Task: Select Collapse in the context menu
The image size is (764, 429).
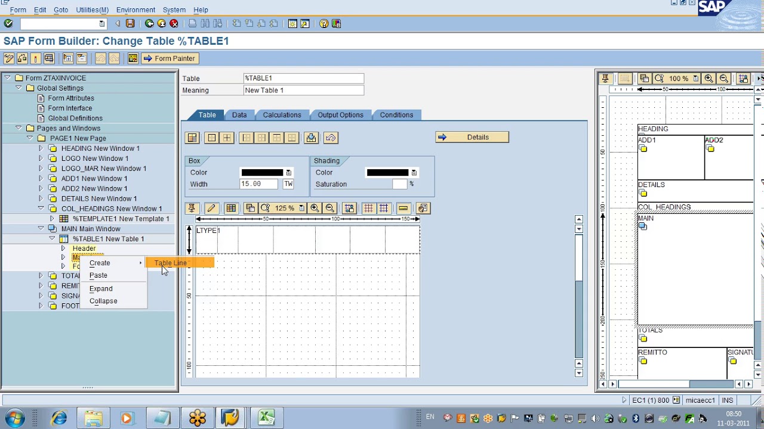Action: click(x=103, y=301)
